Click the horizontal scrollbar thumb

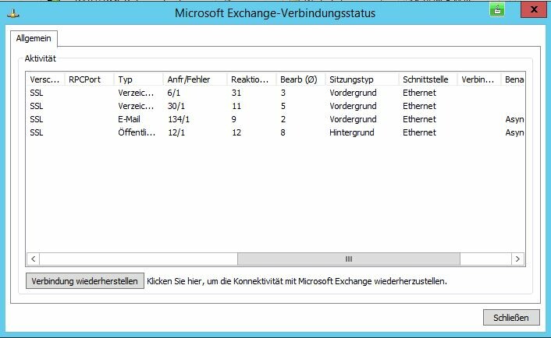pos(349,259)
